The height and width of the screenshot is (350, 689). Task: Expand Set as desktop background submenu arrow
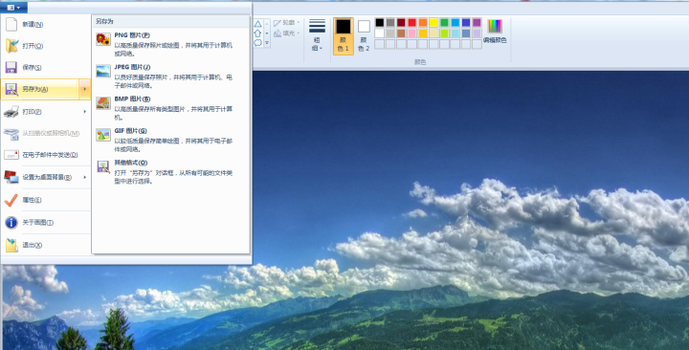point(85,177)
